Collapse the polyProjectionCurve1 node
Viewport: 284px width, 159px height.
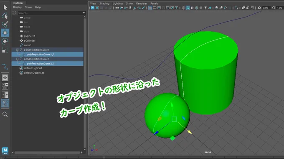coord(18,50)
